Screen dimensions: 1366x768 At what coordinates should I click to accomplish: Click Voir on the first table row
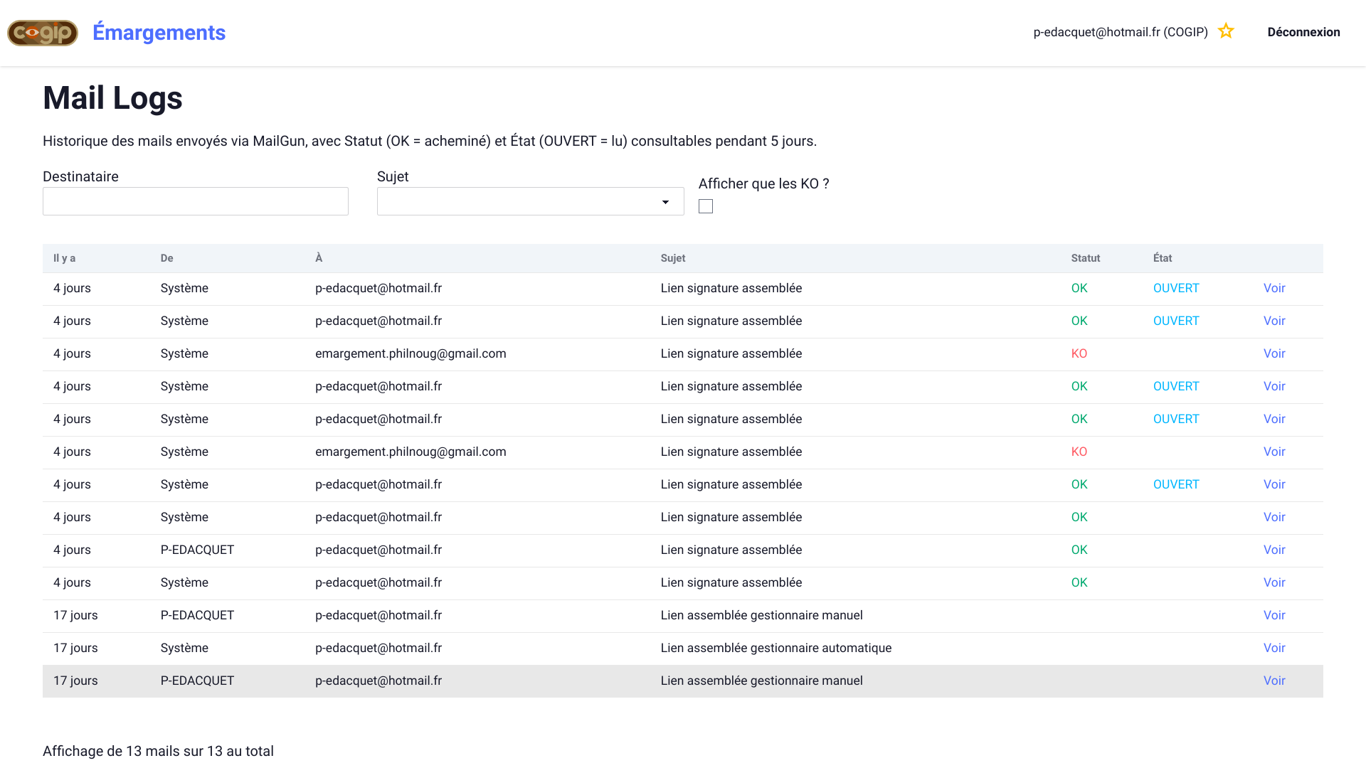[1274, 288]
